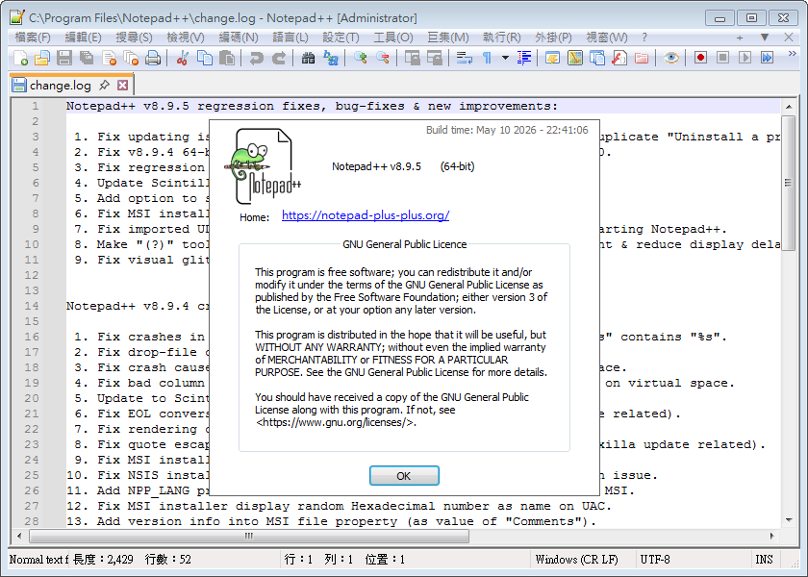Open the dropdown arrow beside the pilcrow icon
The height and width of the screenshot is (577, 808).
coord(505,58)
